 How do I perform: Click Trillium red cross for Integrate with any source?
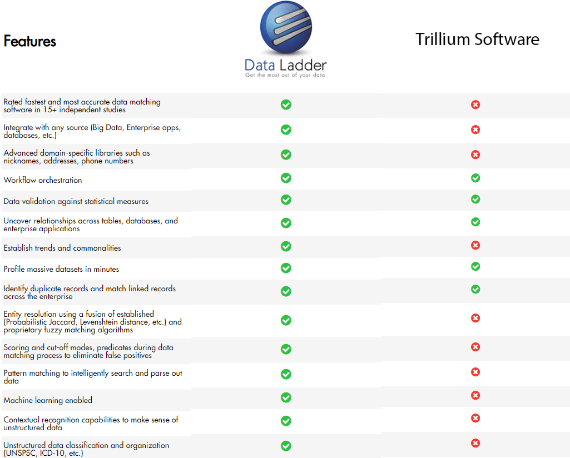[475, 130]
